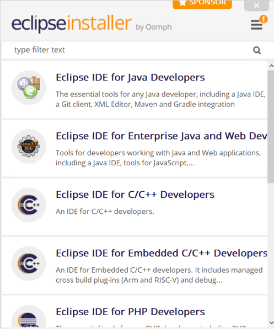The height and width of the screenshot is (329, 274).
Task: Click the scrollbar up arrow
Action: point(271,66)
